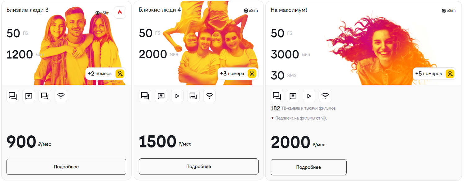Click the fire hot-offer icon on Близкие люди 3

(120, 12)
